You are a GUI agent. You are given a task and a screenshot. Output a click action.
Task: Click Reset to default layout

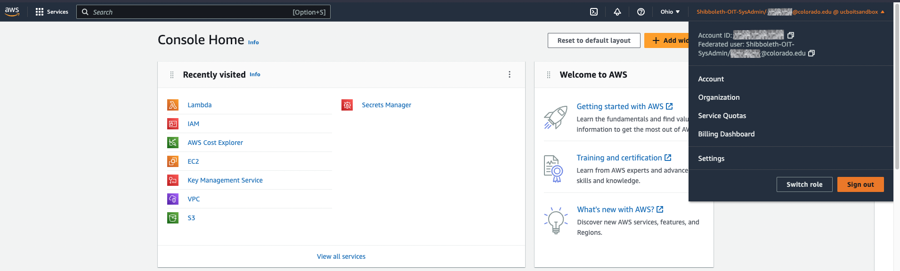click(594, 40)
